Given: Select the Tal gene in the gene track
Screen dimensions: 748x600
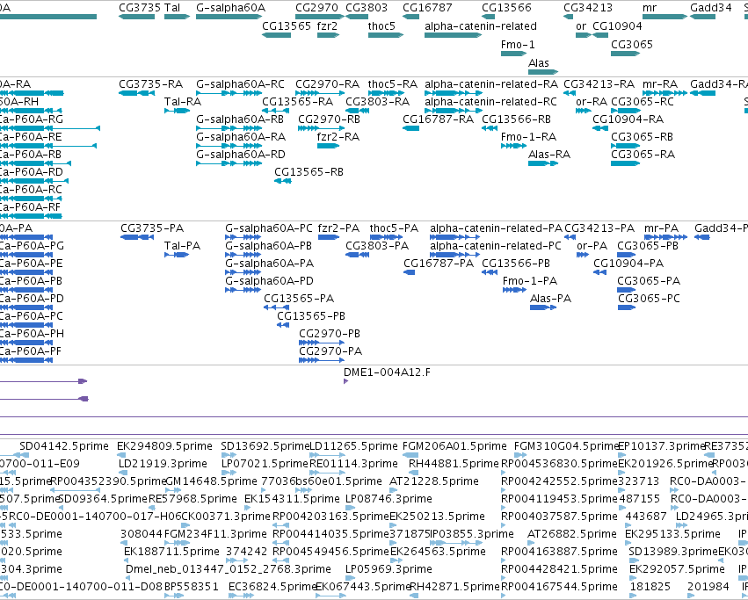Looking at the screenshot, I should [177, 17].
